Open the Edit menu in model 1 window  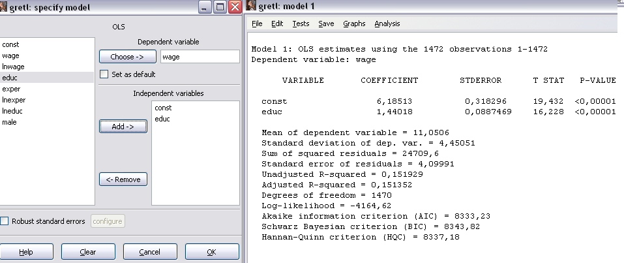coord(277,23)
